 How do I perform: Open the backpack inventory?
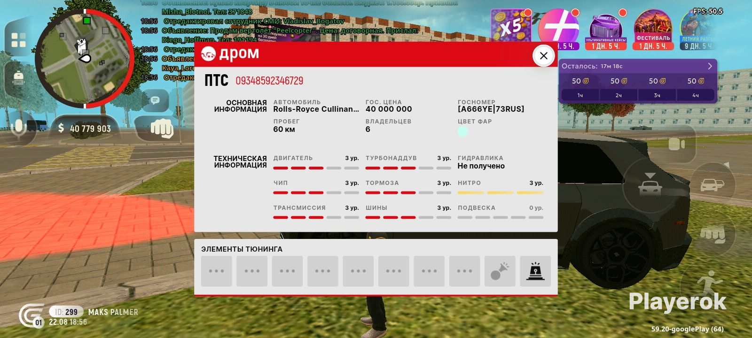click(18, 77)
